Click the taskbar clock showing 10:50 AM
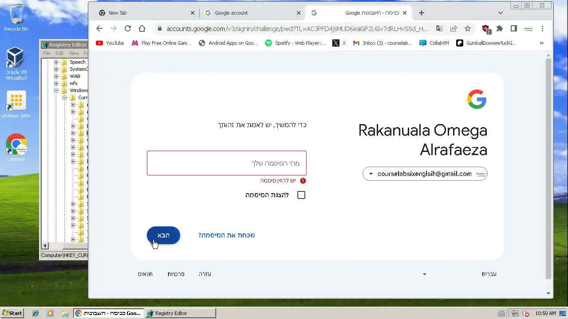Viewport: 568px width, 319px height. click(x=545, y=313)
